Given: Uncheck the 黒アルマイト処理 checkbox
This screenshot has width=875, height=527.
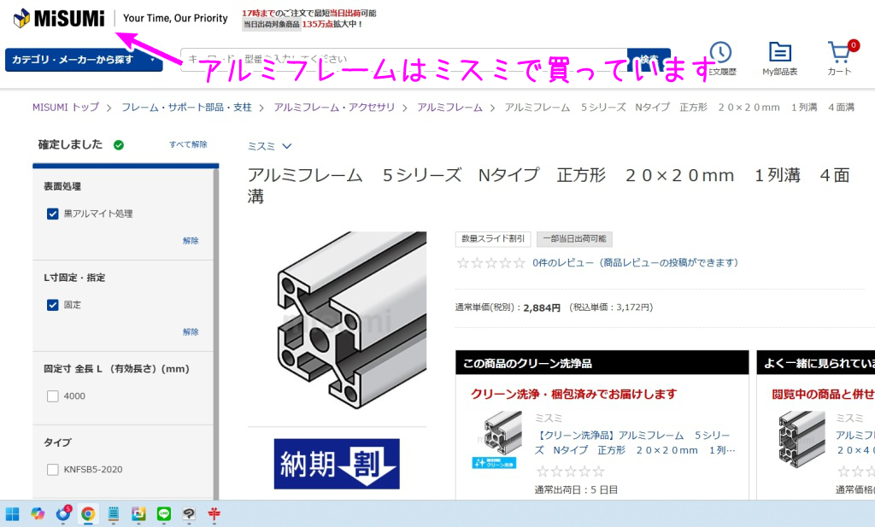Looking at the screenshot, I should (x=53, y=214).
